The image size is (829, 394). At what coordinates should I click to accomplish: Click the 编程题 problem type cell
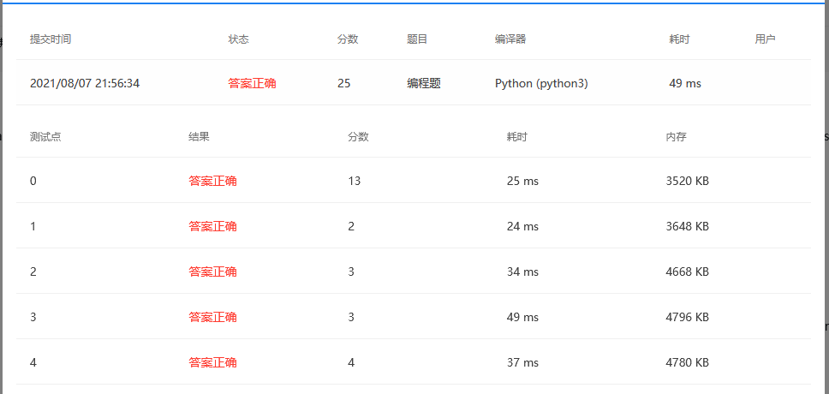(x=423, y=83)
